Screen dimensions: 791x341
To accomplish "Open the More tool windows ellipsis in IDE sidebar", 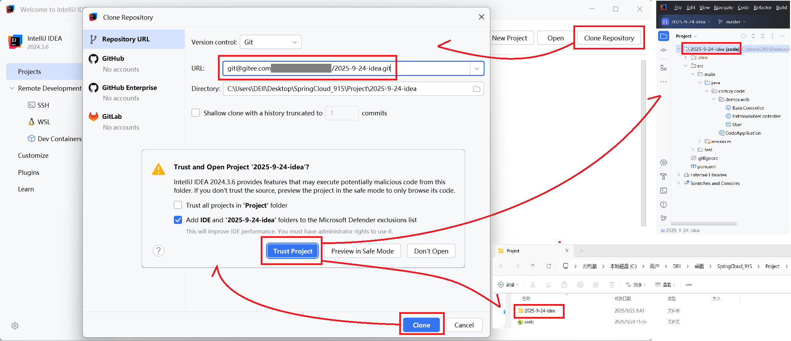I will [664, 82].
